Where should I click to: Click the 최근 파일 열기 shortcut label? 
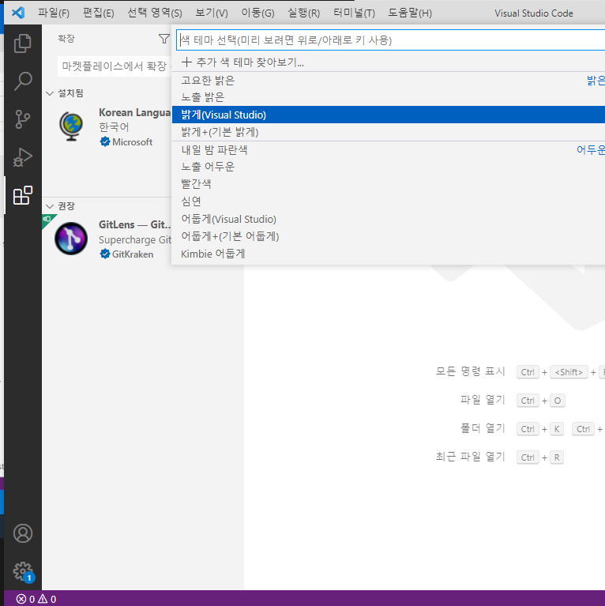click(471, 457)
